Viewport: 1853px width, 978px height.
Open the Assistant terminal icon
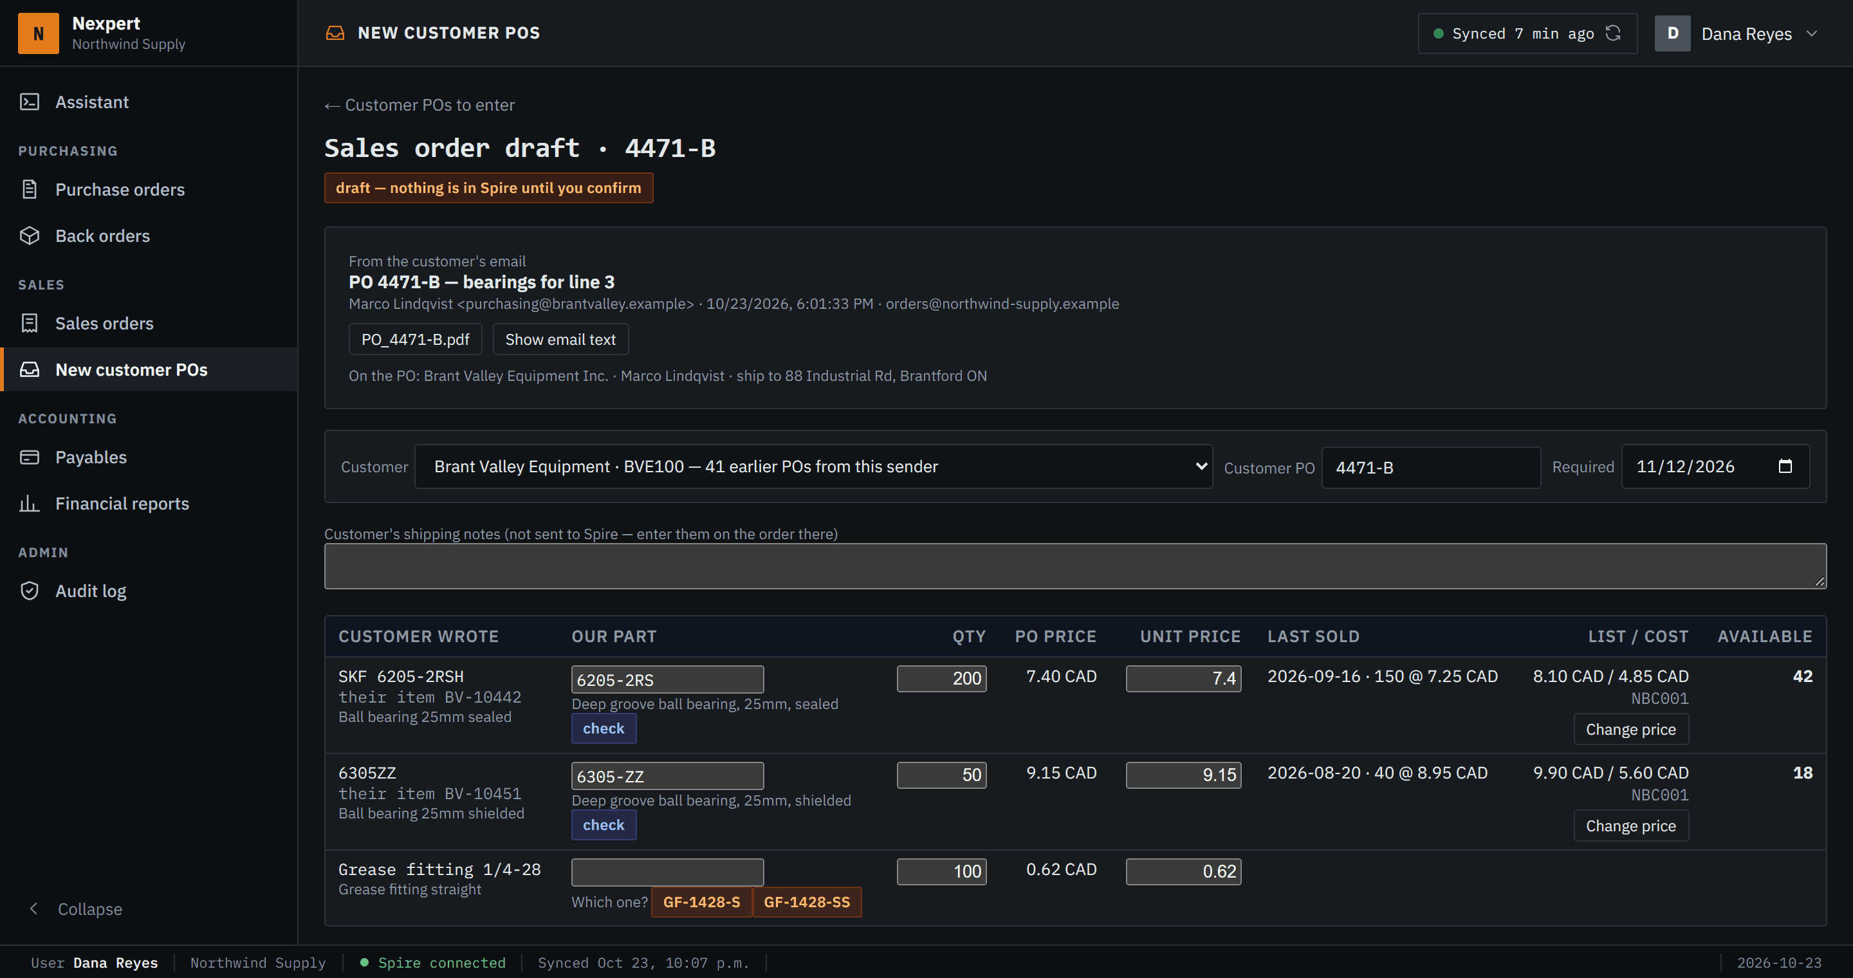(30, 102)
